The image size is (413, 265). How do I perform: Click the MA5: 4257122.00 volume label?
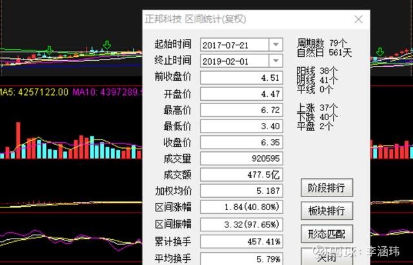click(34, 92)
